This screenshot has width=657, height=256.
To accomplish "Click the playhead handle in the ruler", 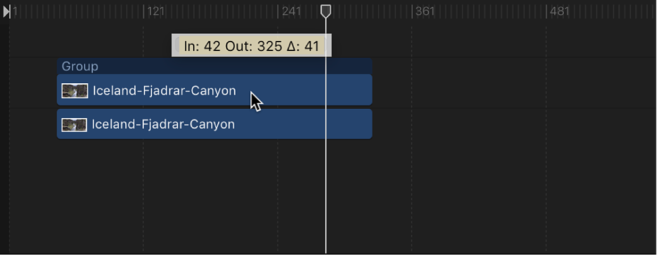I will 325,11.
